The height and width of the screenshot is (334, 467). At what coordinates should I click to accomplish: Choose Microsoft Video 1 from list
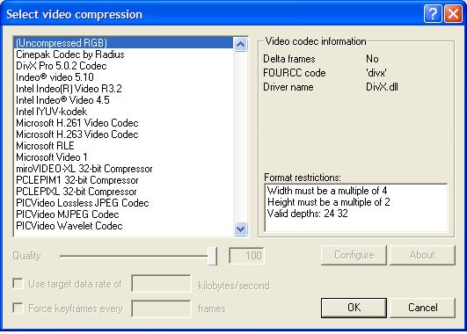[52, 157]
